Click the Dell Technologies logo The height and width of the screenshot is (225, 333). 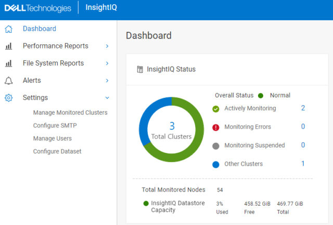click(x=38, y=8)
